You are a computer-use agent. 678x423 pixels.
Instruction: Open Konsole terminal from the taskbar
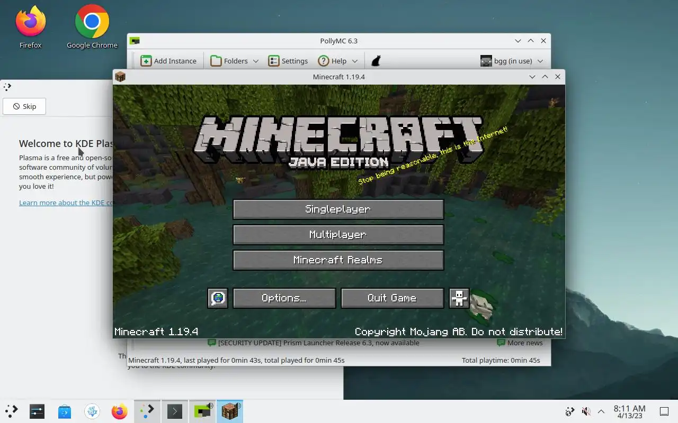(175, 411)
